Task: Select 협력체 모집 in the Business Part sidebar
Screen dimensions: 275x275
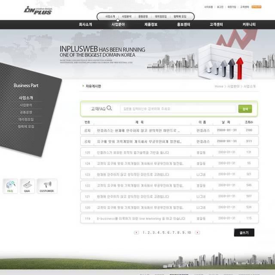Action: [x=26, y=126]
